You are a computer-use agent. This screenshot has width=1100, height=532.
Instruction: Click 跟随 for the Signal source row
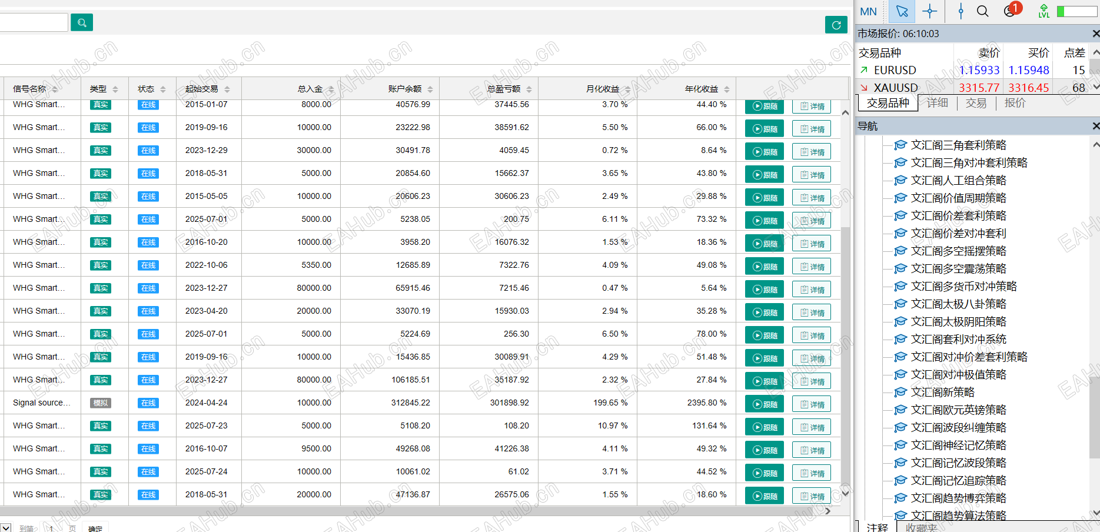coord(765,404)
